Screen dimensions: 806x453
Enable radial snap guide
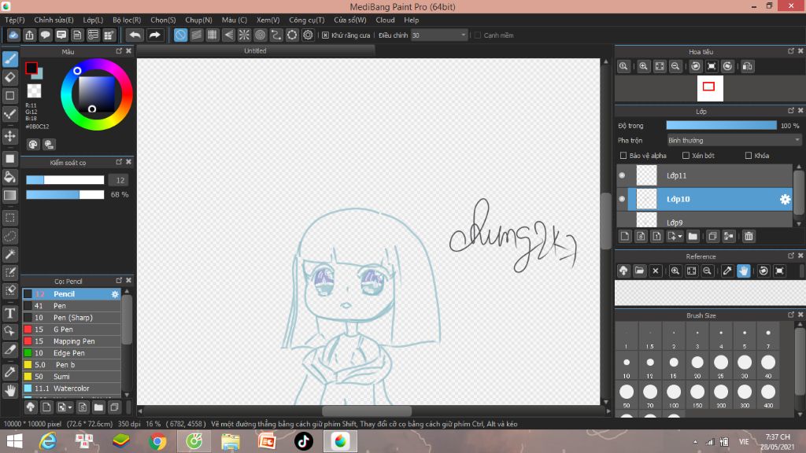[x=244, y=35]
